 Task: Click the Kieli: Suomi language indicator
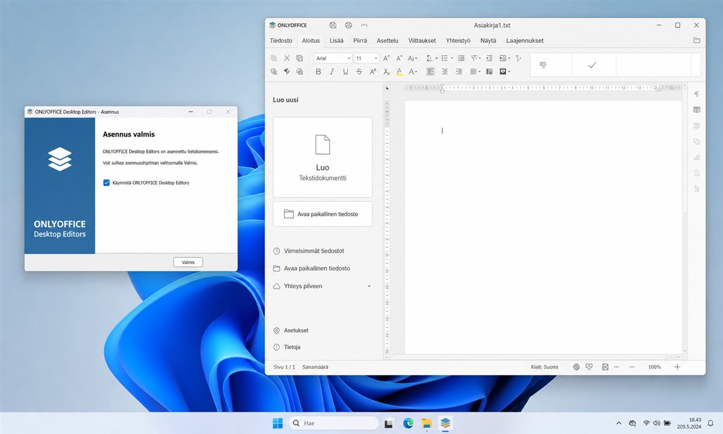pos(544,366)
